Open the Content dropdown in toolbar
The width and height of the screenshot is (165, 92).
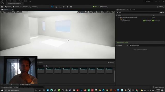tap(16, 7)
